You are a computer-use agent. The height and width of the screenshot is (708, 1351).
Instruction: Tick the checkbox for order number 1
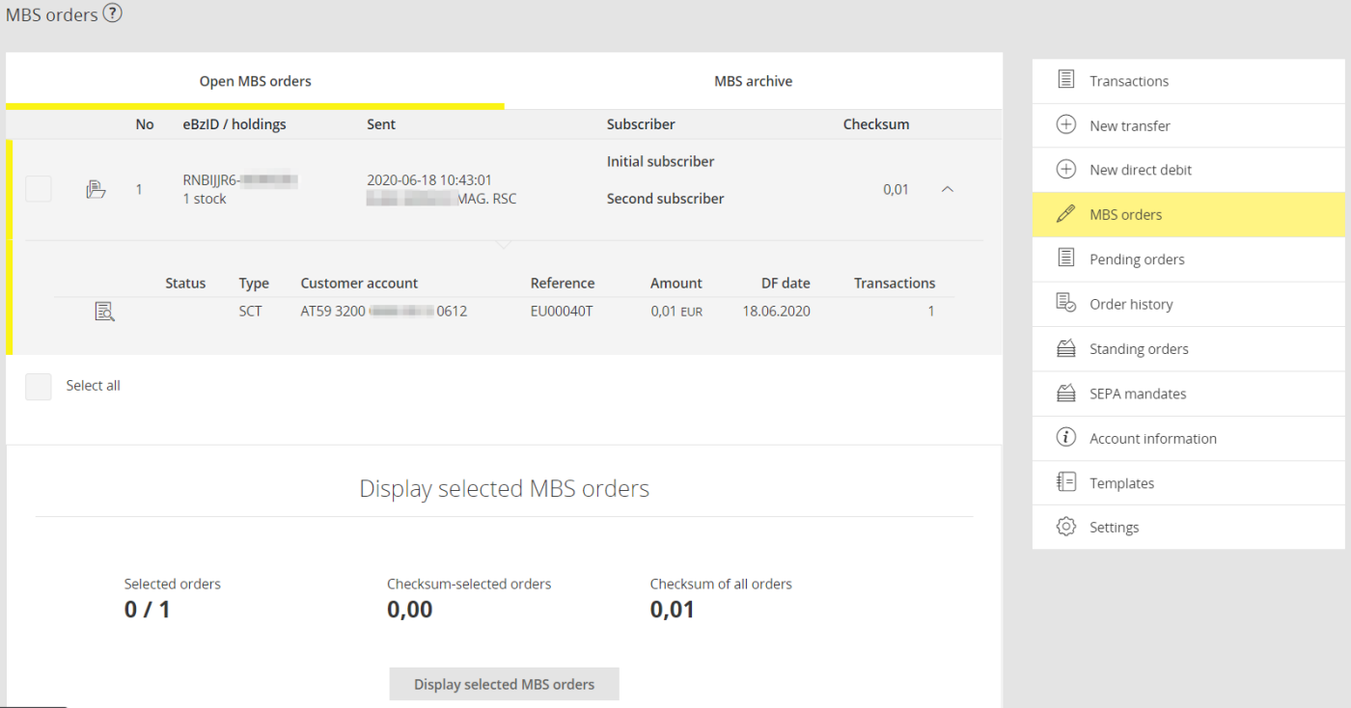click(x=39, y=189)
